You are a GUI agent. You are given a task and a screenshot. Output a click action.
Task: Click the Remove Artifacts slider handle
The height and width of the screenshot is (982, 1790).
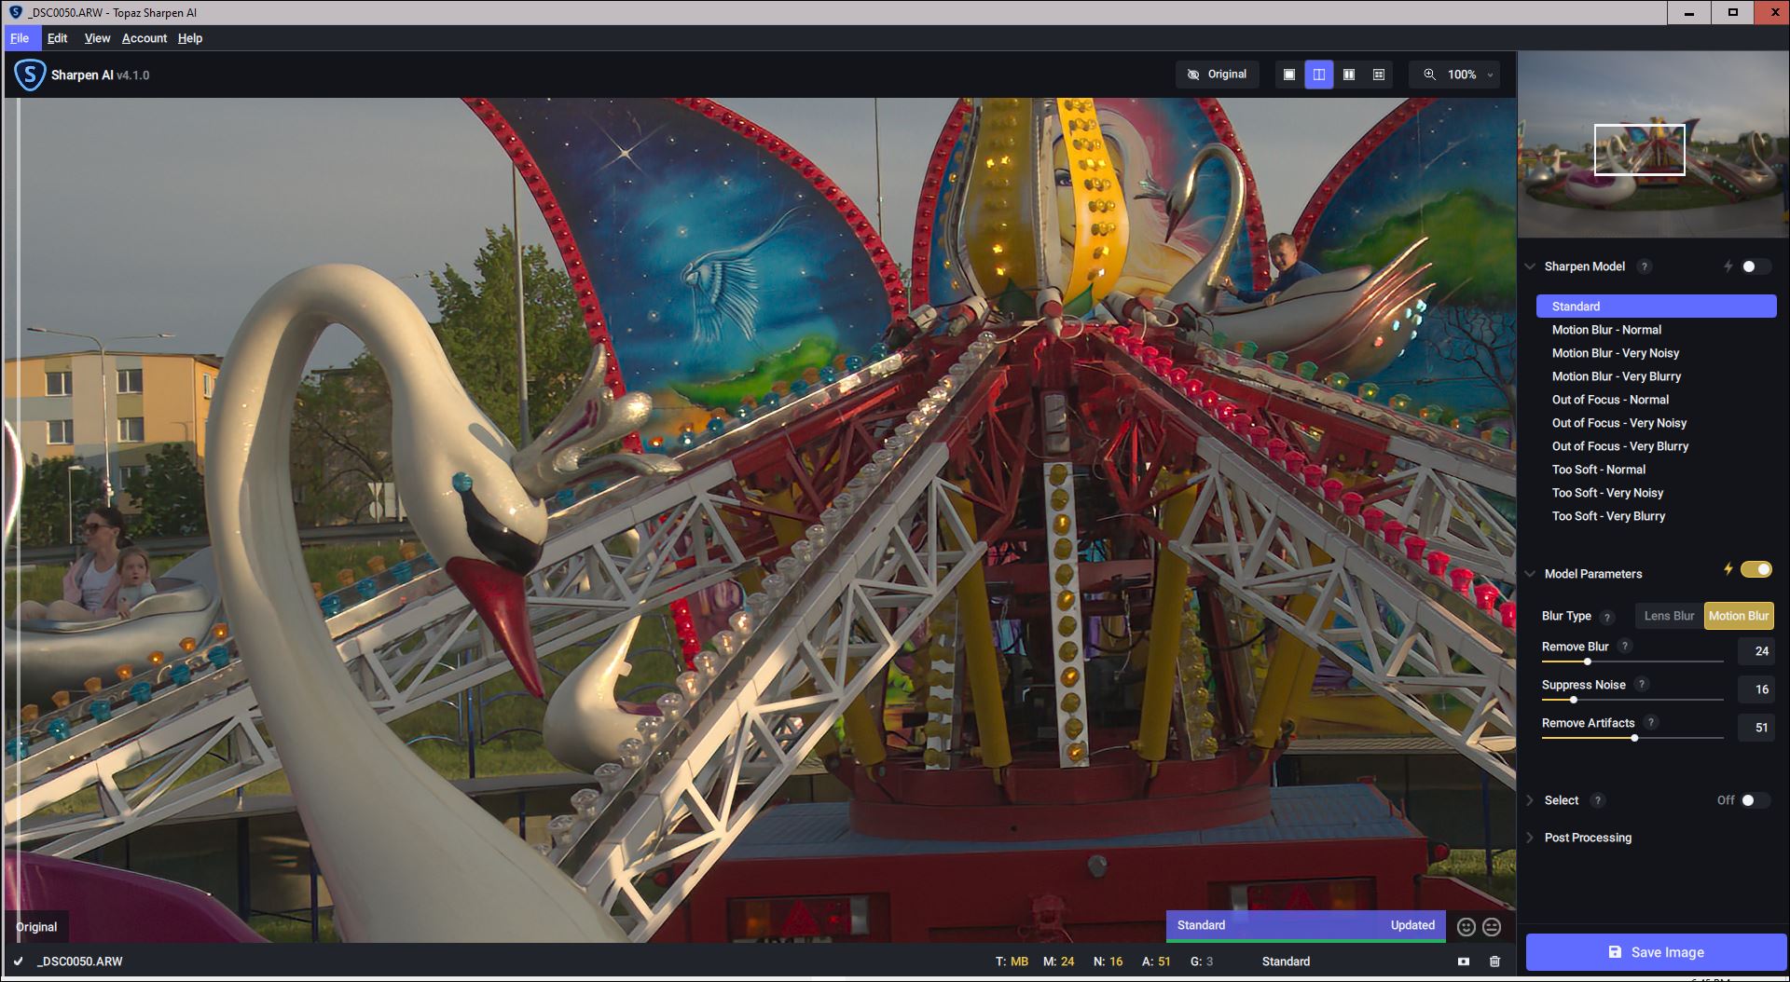point(1634,738)
